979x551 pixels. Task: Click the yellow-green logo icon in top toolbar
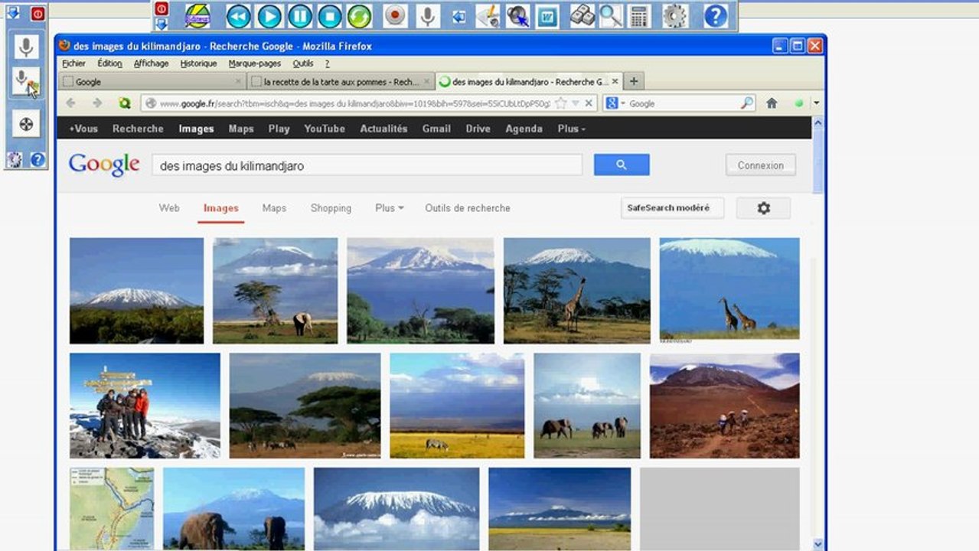197,15
